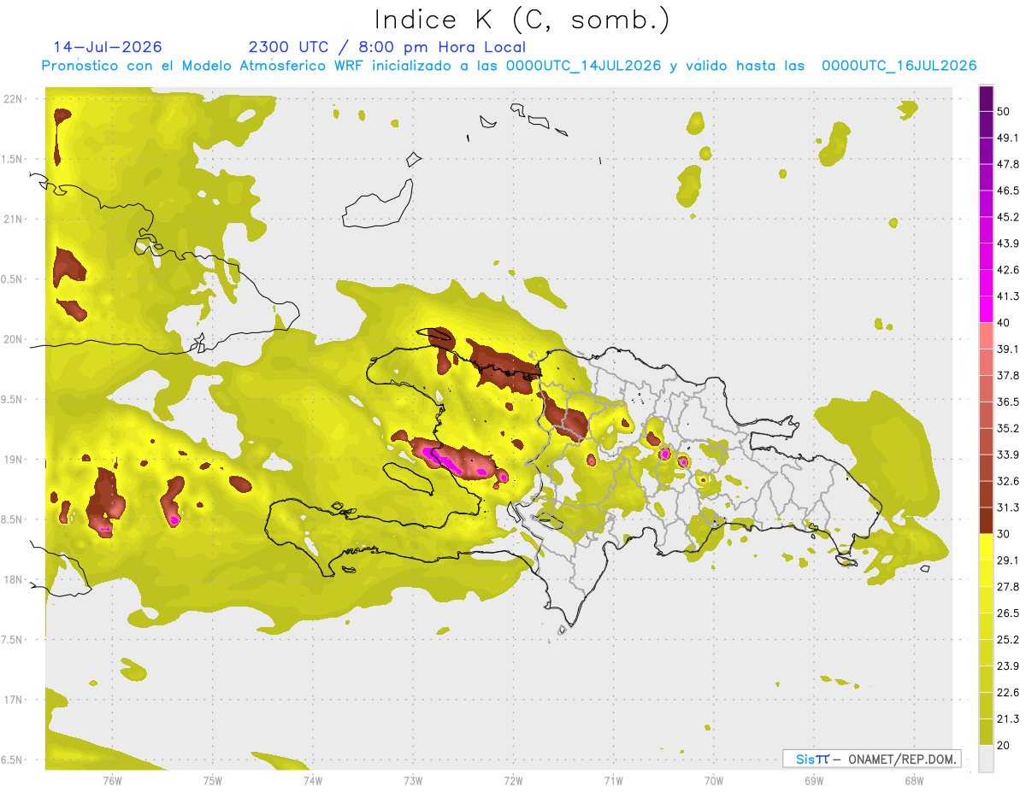Click the colorbar value "27.8"
The image size is (1026, 792).
click(1008, 587)
